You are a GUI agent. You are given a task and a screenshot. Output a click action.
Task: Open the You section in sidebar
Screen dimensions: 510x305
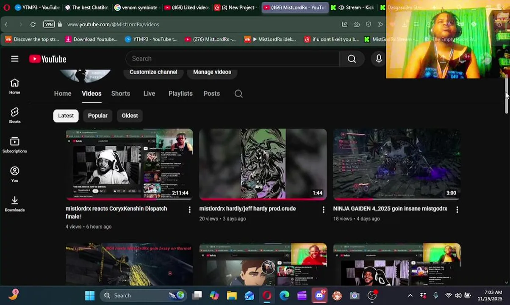pyautogui.click(x=15, y=174)
